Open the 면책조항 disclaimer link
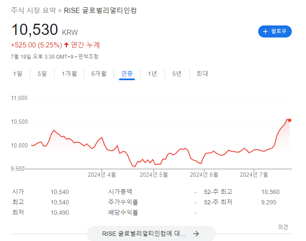 [x=88, y=56]
